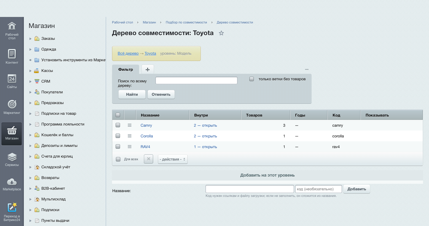The width and height of the screenshot is (429, 226).
Task: Toggle the select-all header checkbox
Action: (x=118, y=115)
